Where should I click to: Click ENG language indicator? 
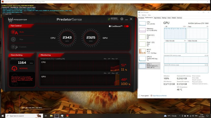pyautogui.click(x=196, y=116)
